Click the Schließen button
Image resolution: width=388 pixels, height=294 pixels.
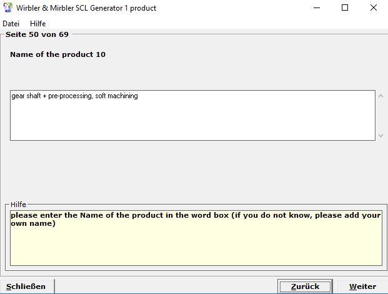[26, 286]
